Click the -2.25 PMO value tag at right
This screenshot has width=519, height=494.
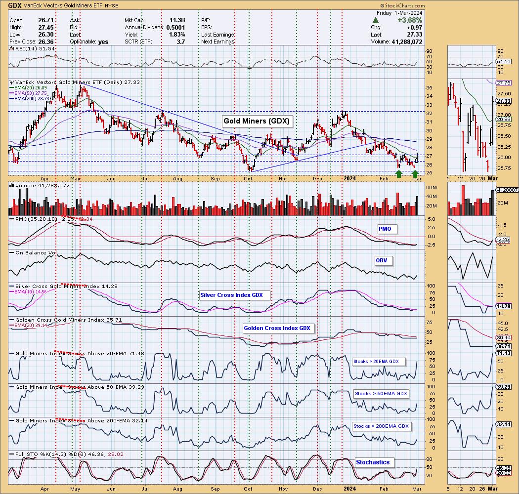click(504, 240)
